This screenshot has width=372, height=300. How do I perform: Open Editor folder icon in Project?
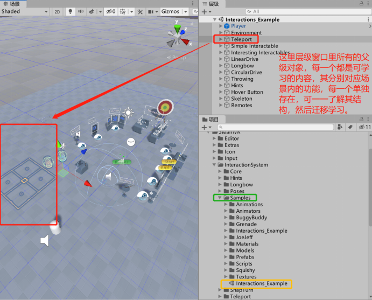220,138
